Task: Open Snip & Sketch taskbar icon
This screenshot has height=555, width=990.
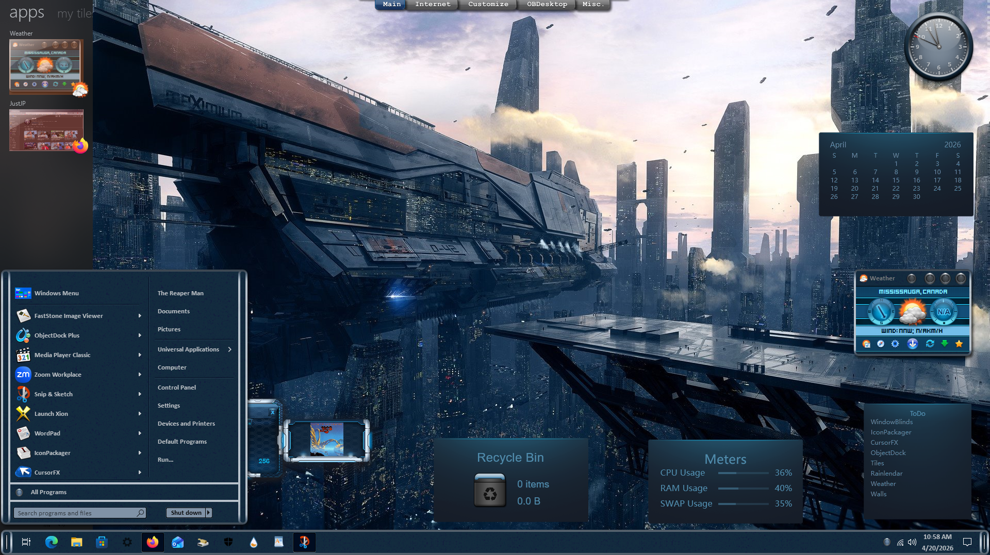Action: [x=304, y=542]
